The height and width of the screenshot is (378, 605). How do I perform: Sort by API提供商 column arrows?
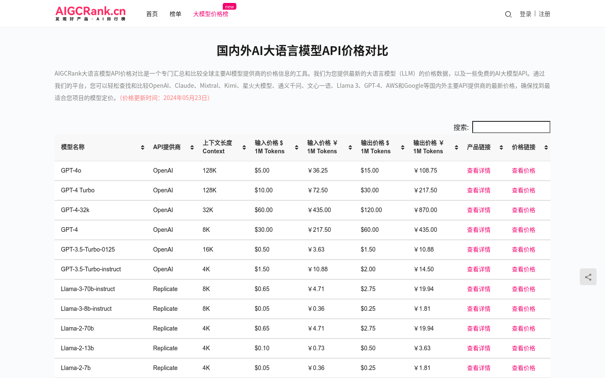[192, 147]
